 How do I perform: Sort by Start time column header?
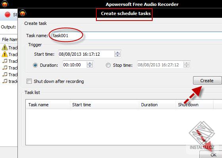tap(104, 105)
